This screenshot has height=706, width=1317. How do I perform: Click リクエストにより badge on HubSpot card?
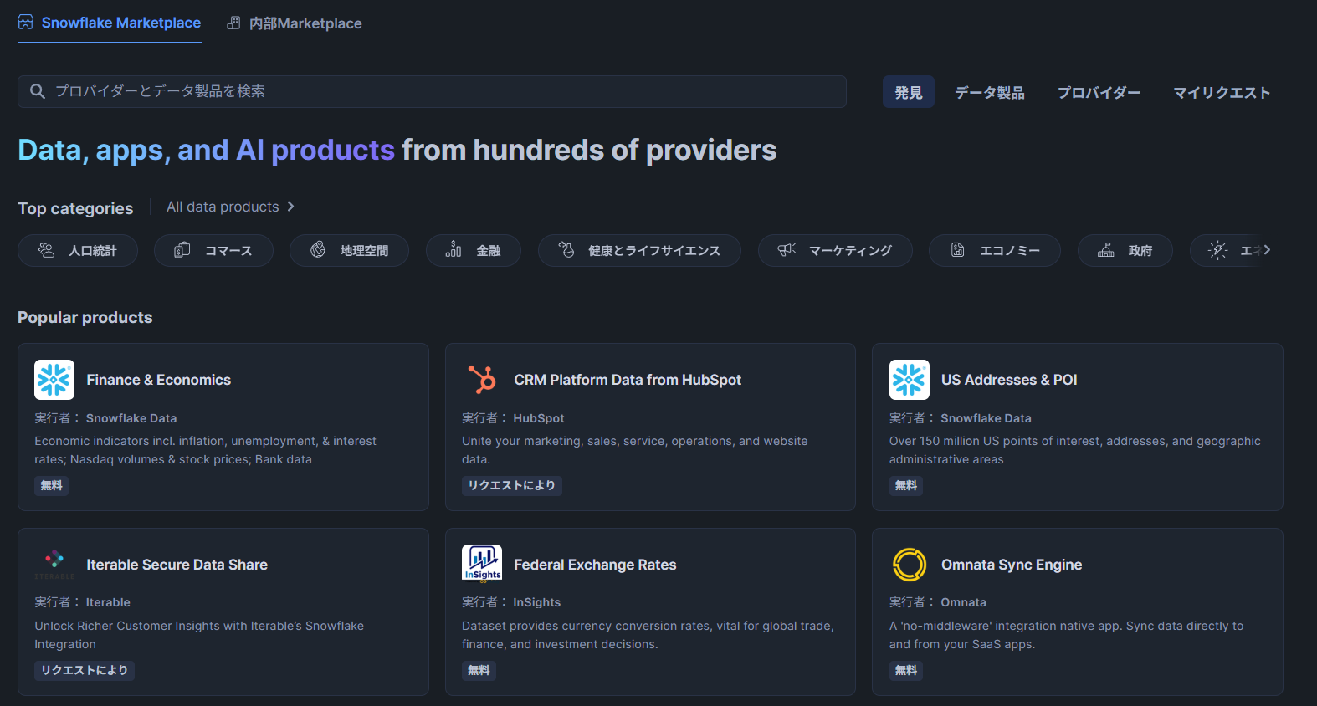(512, 485)
